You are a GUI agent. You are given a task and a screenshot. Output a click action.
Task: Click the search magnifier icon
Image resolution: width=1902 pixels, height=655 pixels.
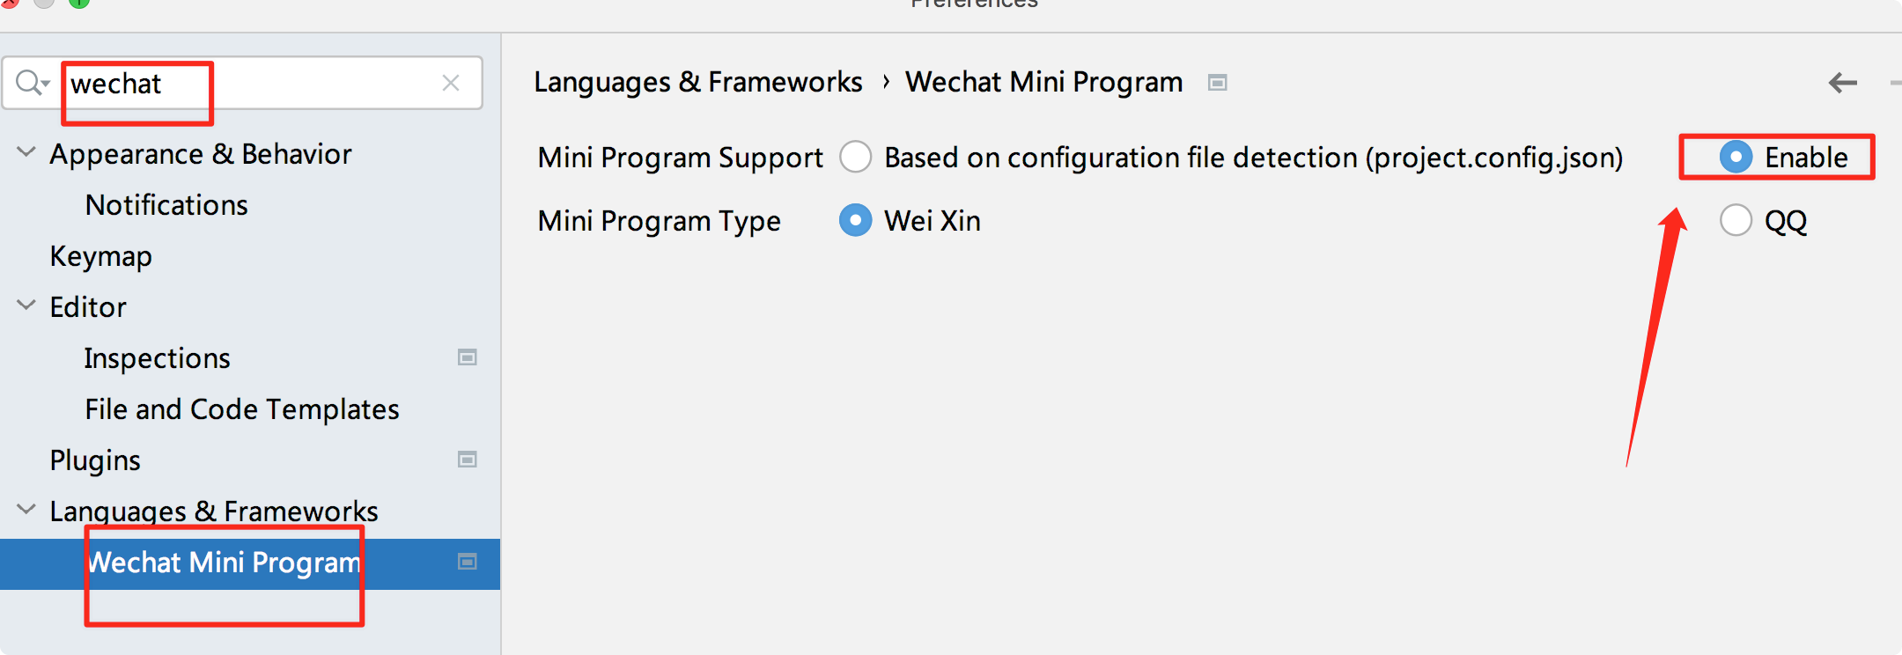pyautogui.click(x=31, y=83)
